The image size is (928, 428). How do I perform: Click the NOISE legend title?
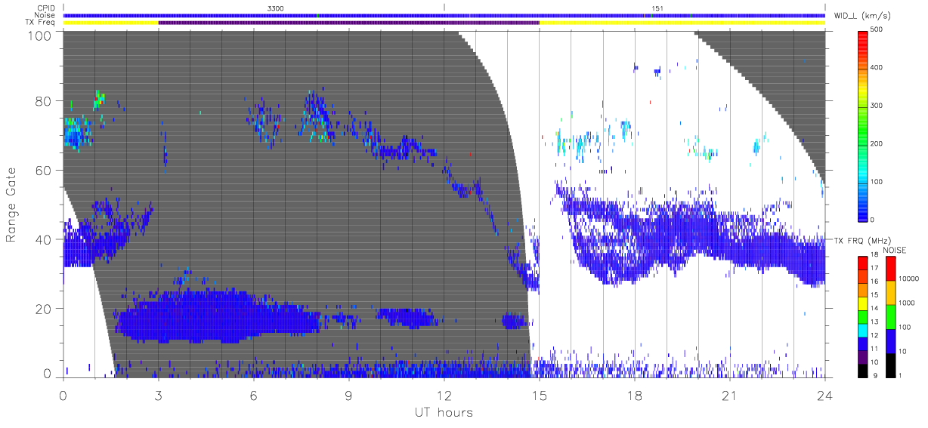pos(895,249)
